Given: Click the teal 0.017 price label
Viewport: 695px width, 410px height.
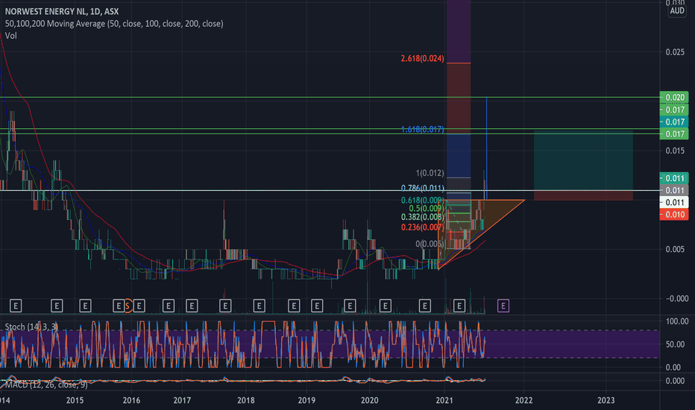Looking at the screenshot, I should (x=674, y=122).
